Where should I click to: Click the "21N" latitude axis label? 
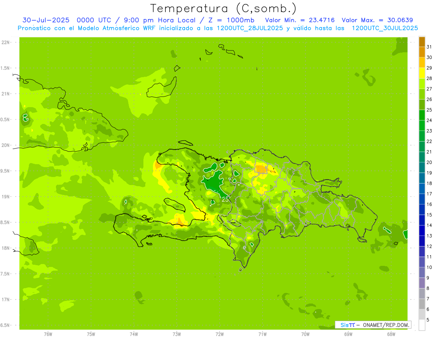click(5, 94)
